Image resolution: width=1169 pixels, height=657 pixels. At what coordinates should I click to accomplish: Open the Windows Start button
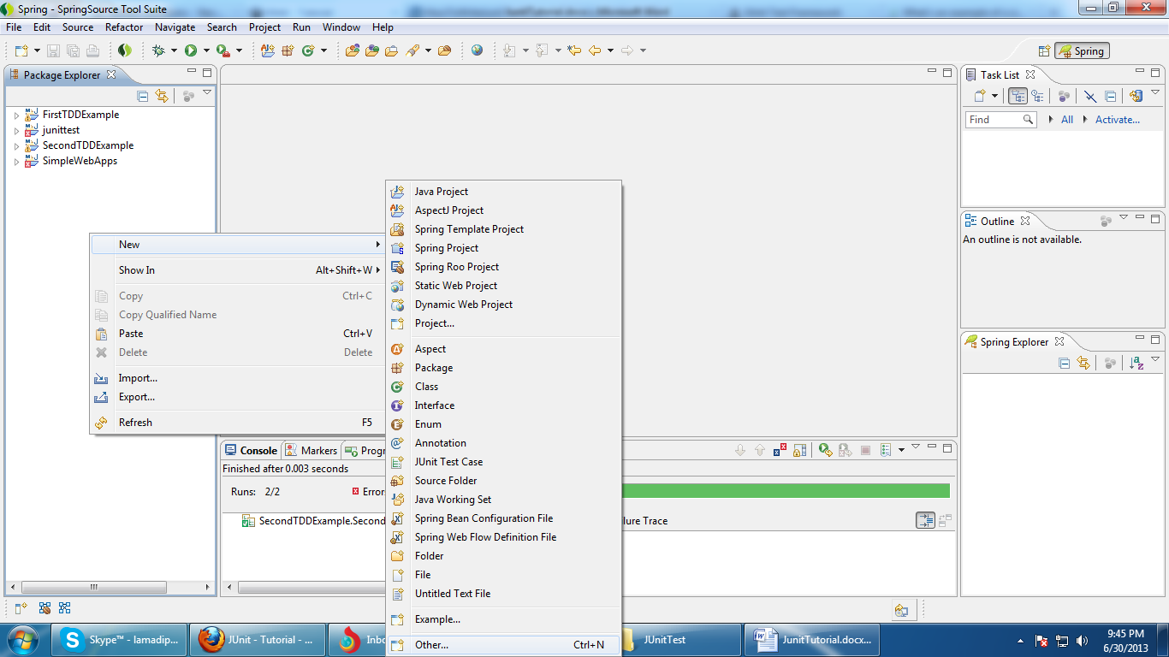(x=21, y=639)
